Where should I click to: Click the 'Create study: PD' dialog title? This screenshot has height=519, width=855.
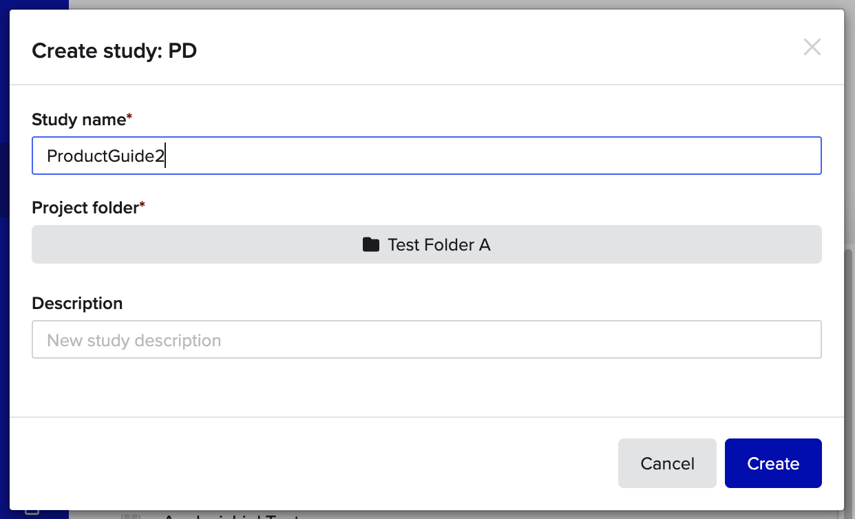(114, 51)
